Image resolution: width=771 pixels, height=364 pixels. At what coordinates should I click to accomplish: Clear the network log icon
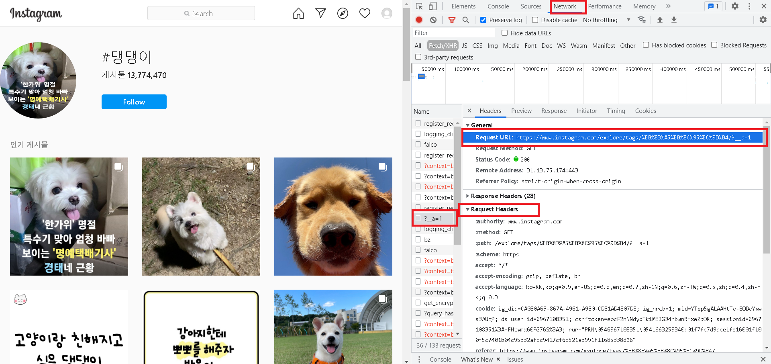[x=433, y=20]
